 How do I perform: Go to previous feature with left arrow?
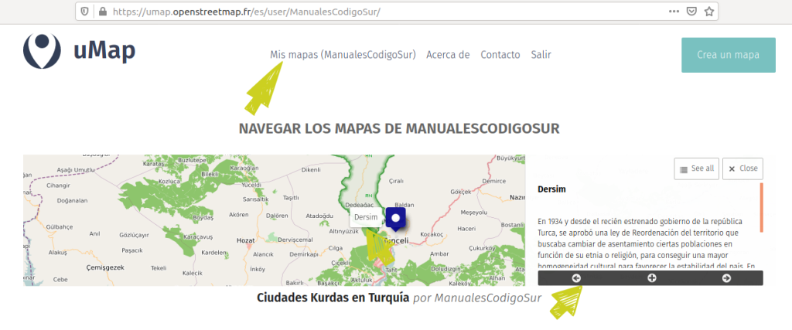coord(576,278)
